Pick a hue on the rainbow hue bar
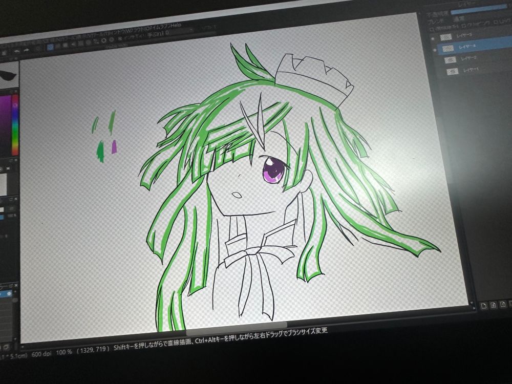512x384 pixels. 15,125
